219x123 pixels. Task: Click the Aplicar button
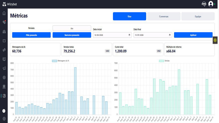193,35
